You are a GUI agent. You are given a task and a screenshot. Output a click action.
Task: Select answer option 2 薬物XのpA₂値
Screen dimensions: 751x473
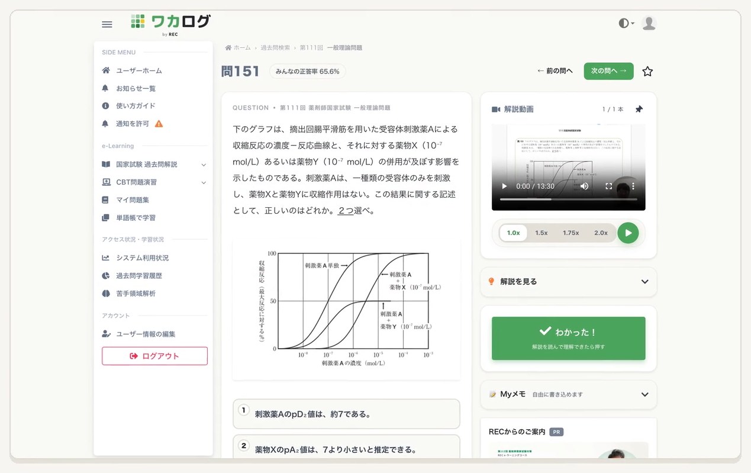[346, 448]
